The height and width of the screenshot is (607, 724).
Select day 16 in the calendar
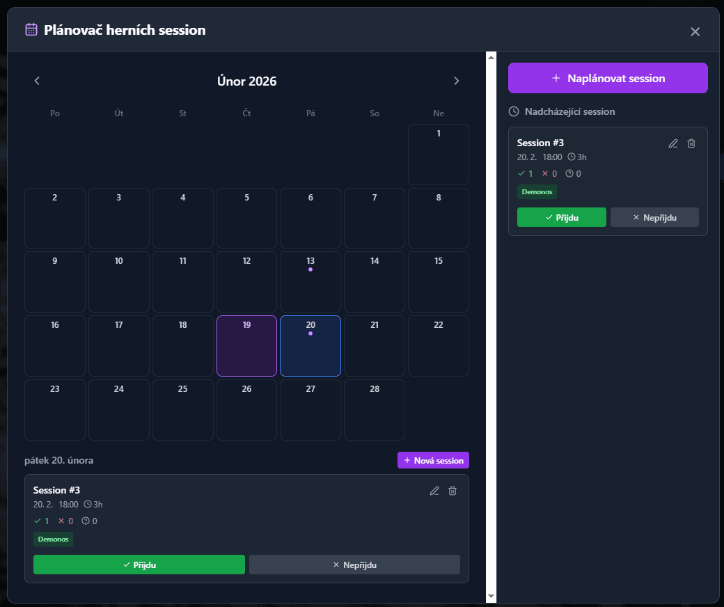pyautogui.click(x=55, y=346)
